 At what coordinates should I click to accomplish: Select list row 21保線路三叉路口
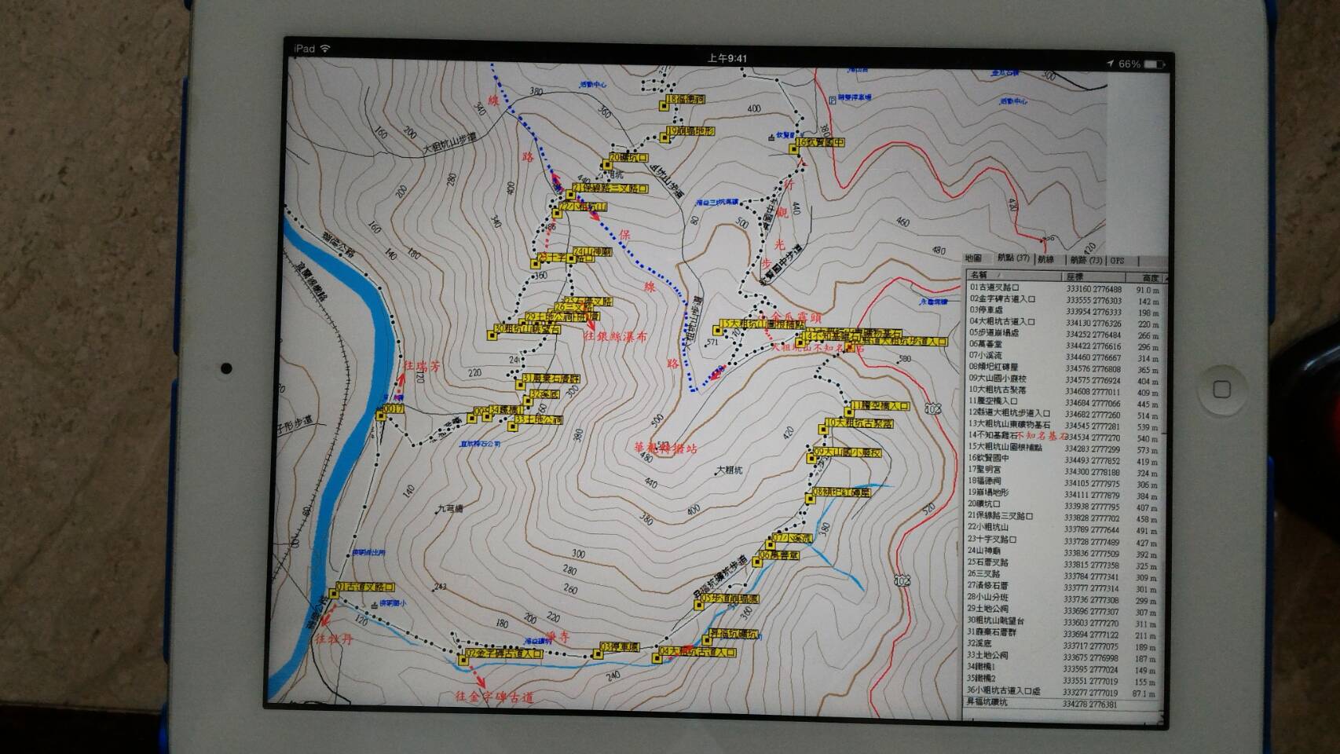coord(1064,517)
